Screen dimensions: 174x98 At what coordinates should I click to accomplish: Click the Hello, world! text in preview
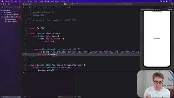click(157, 38)
